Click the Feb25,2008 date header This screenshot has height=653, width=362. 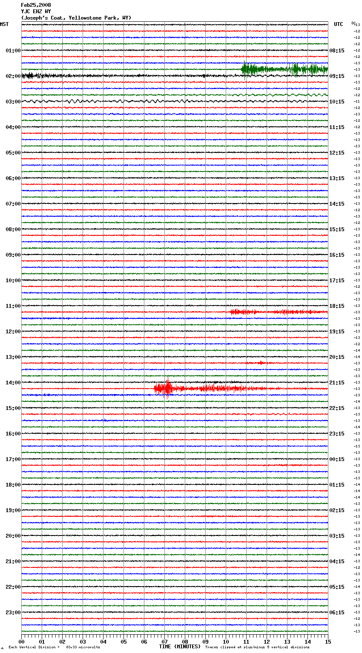36,5
